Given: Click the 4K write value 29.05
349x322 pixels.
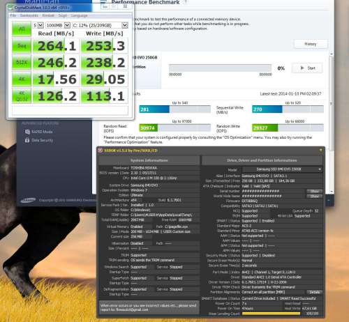Looking at the screenshot, I should click(105, 79).
